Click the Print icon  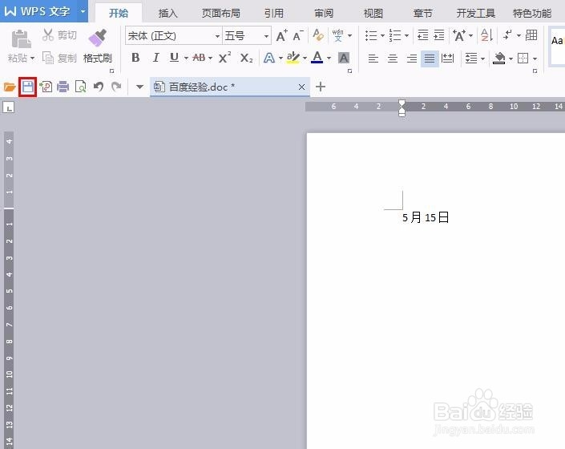pos(63,87)
